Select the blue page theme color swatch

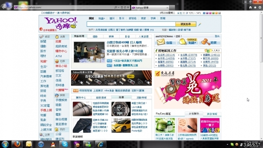(x=204, y=13)
